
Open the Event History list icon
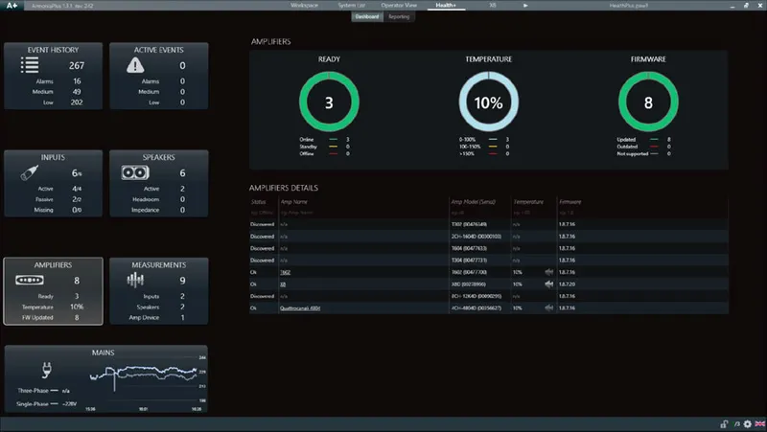point(30,65)
